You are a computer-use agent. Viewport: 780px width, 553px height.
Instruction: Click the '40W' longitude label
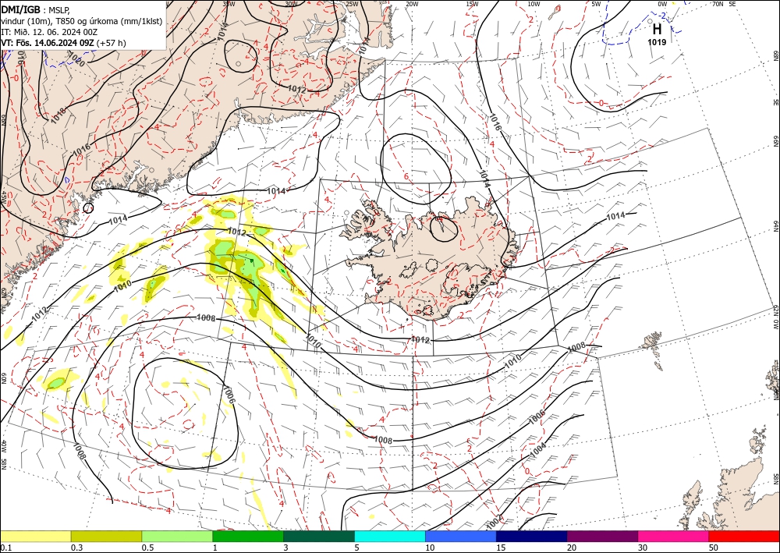click(3, 445)
